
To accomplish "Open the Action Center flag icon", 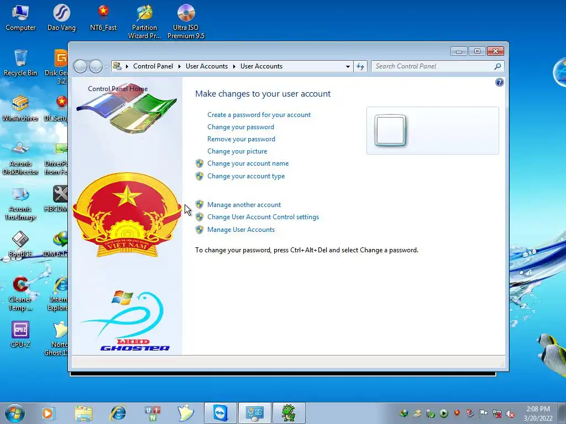I will pyautogui.click(x=483, y=413).
